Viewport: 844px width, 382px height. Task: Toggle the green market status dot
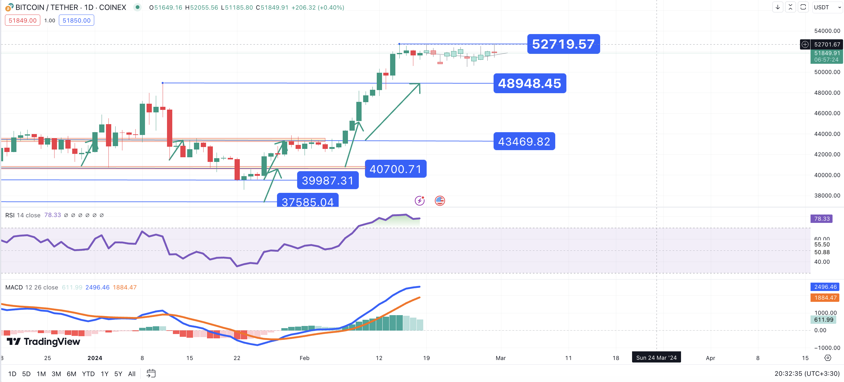[138, 7]
